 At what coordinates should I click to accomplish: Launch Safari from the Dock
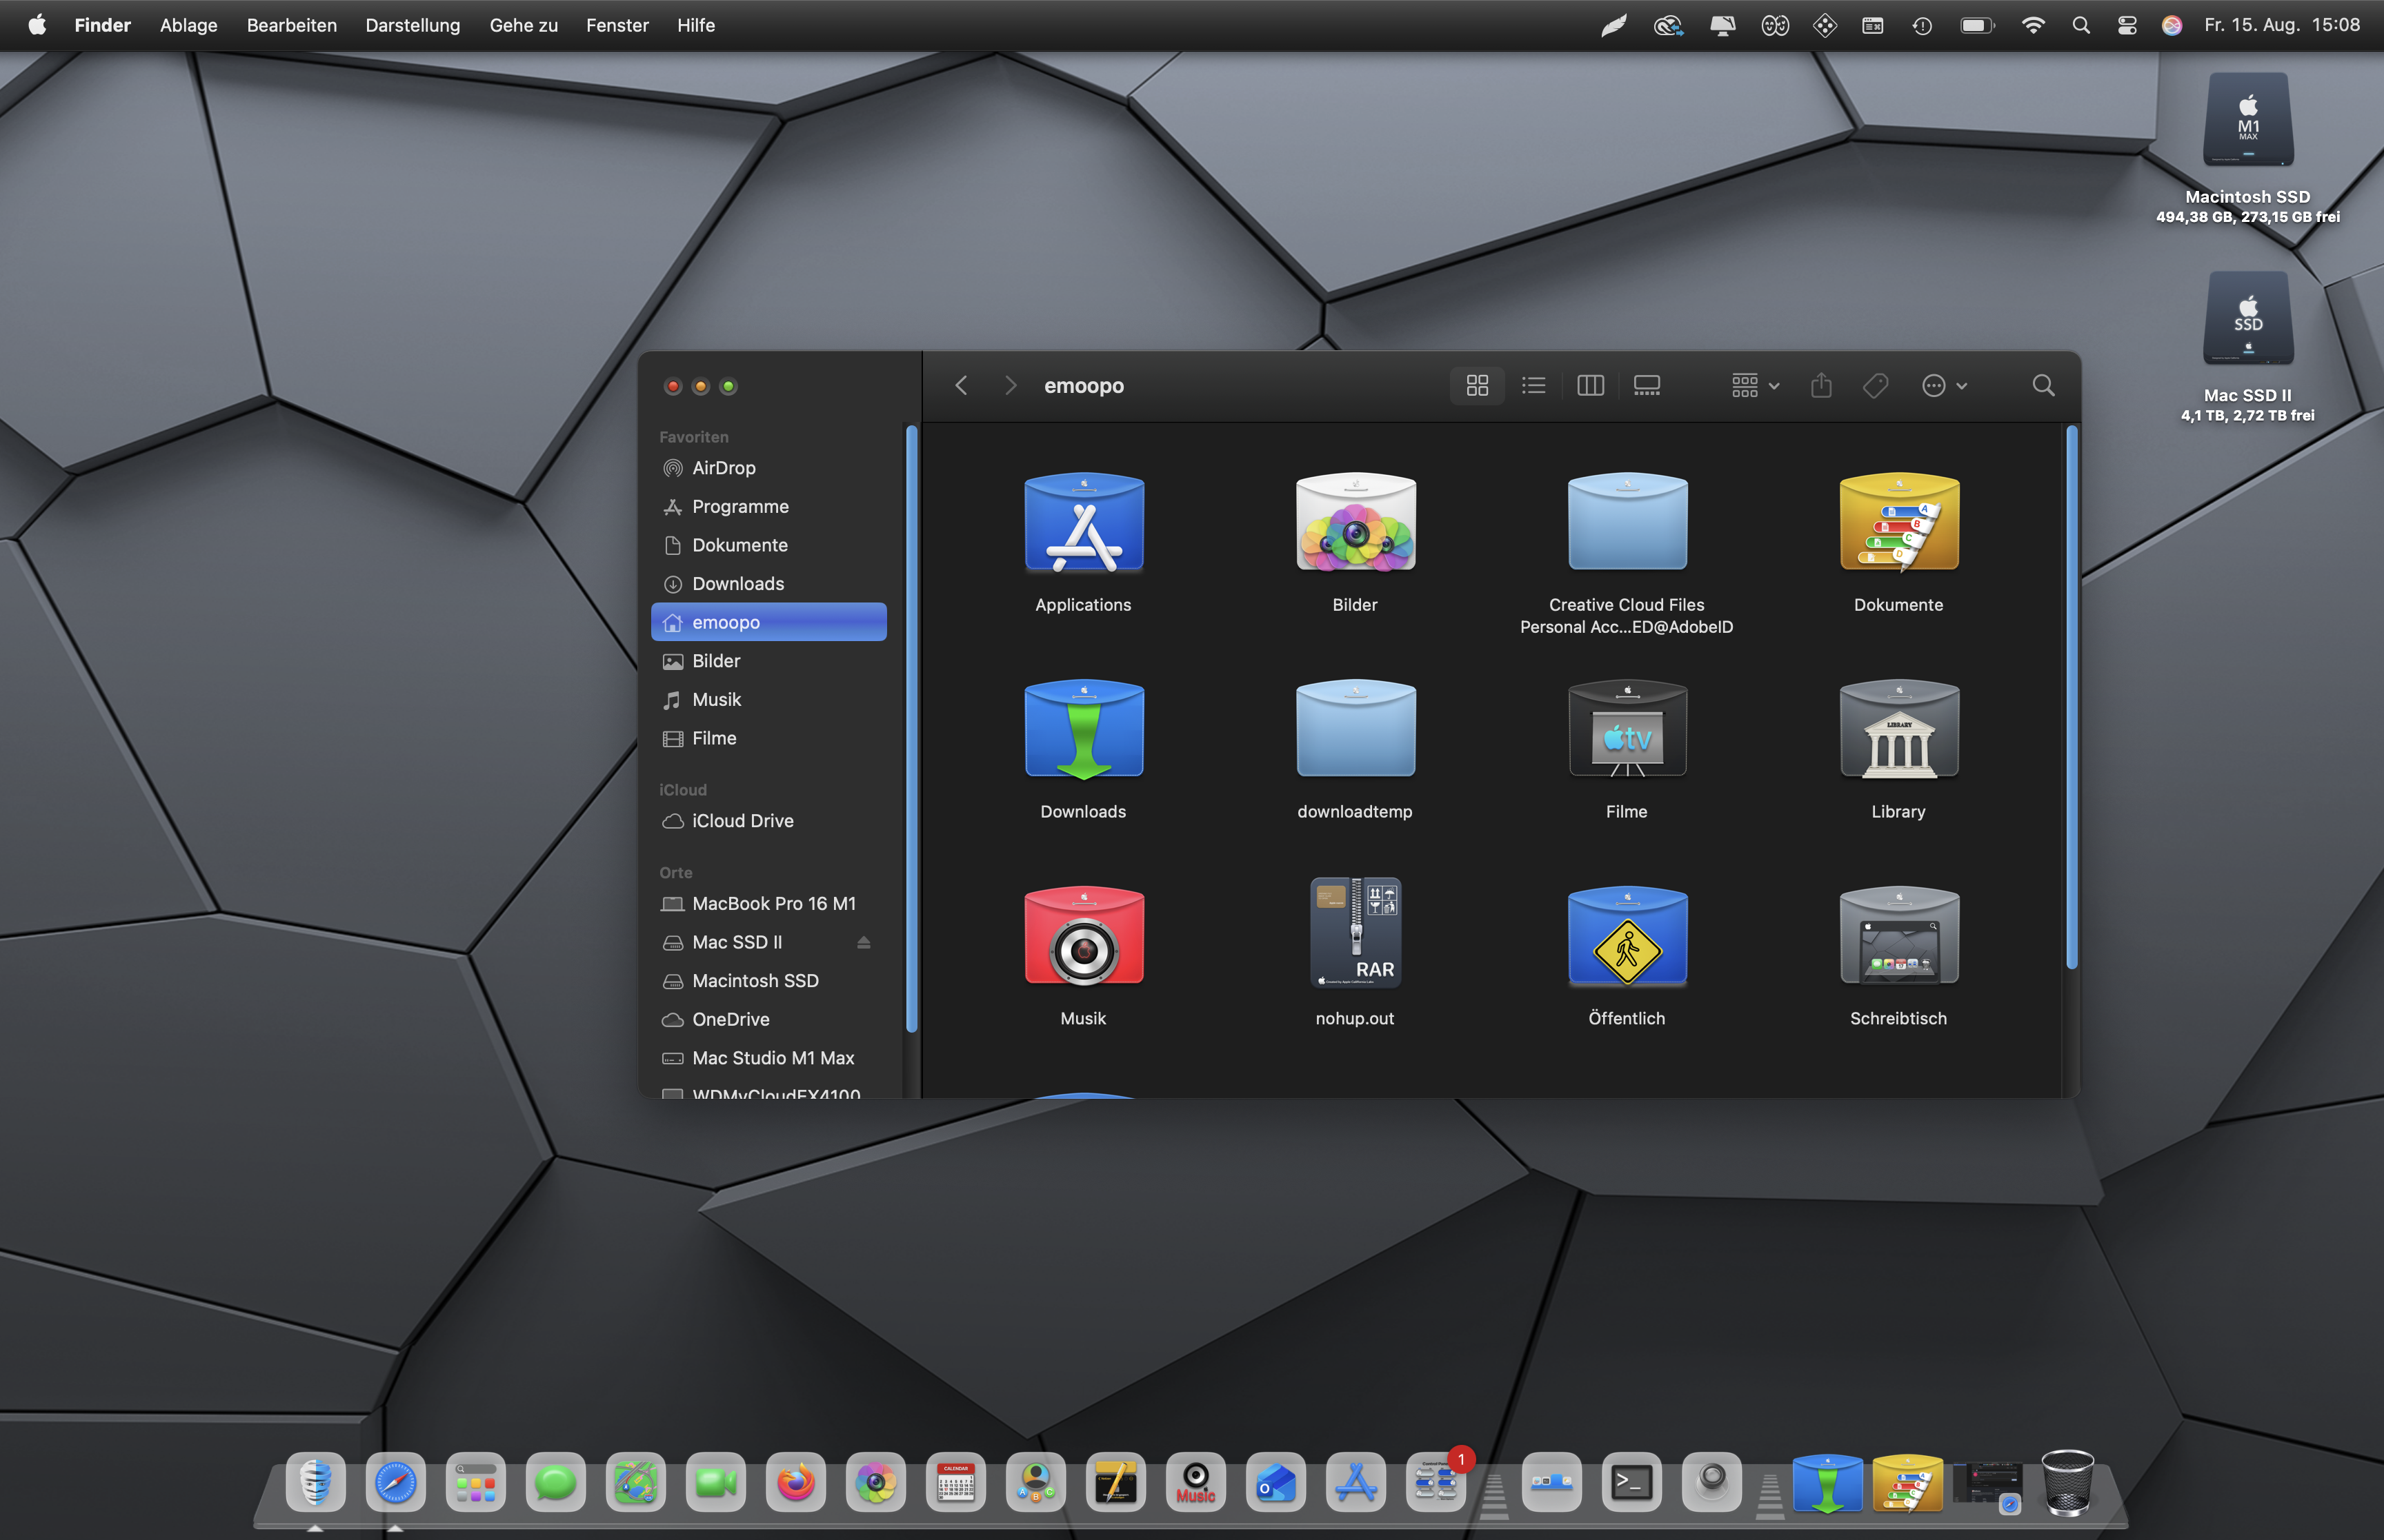[x=395, y=1482]
